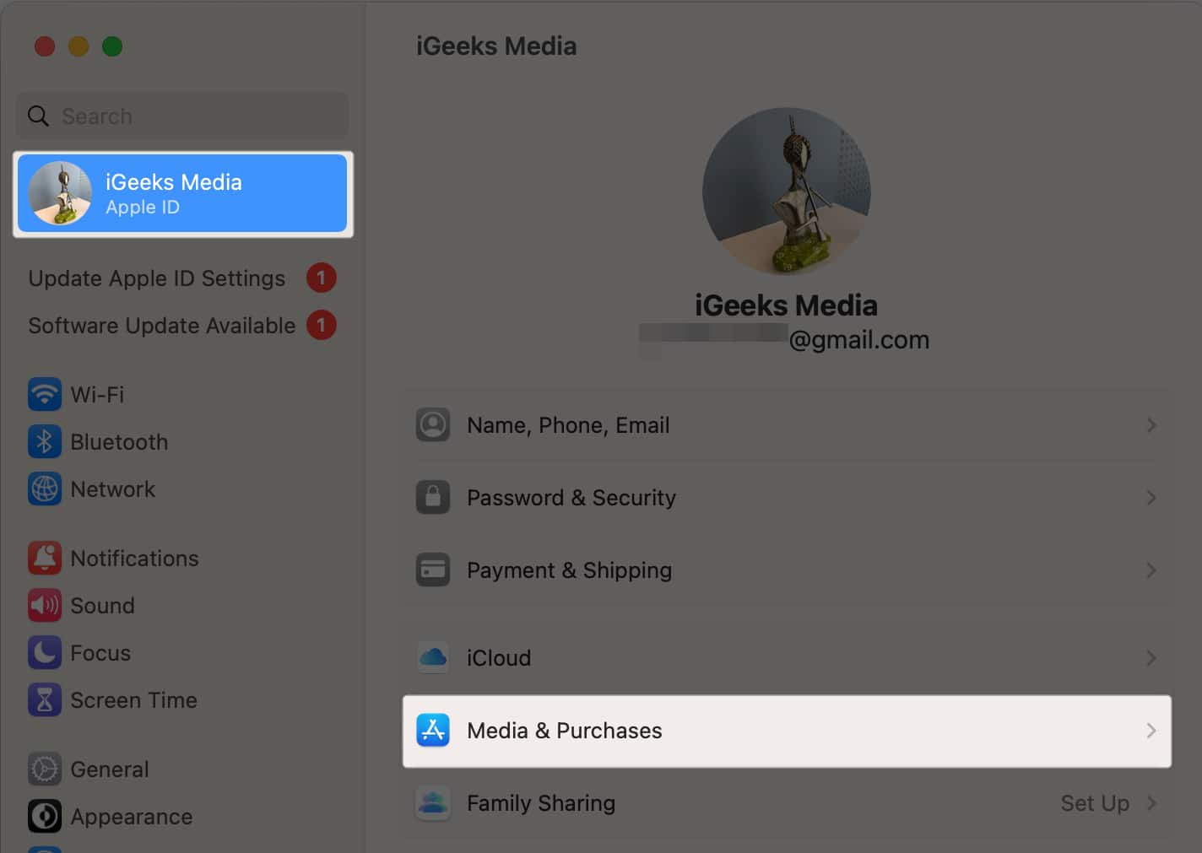Click the yellow minimize window button
This screenshot has width=1202, height=853.
coord(79,46)
